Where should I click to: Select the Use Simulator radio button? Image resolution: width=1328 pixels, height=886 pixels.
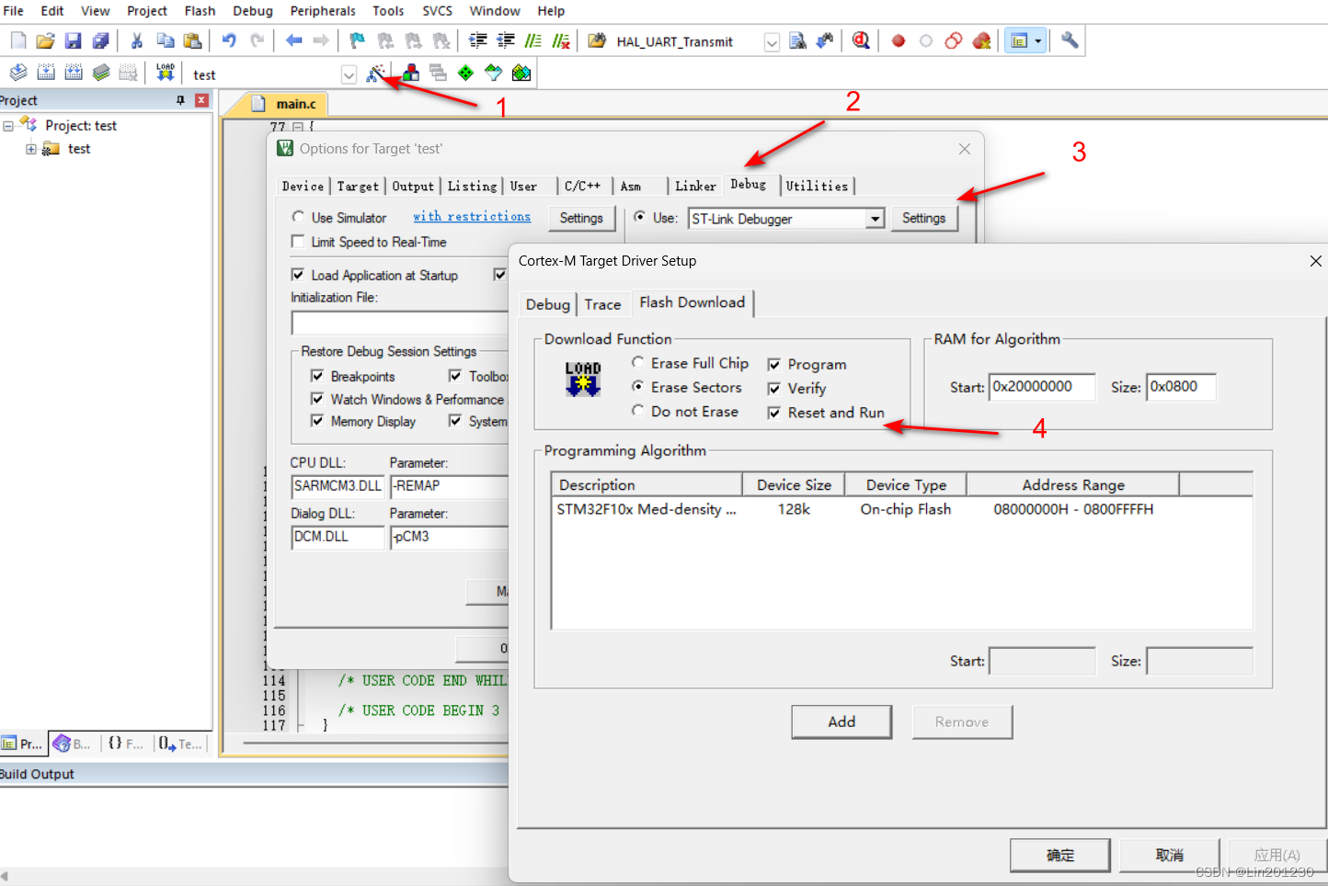[x=298, y=217]
